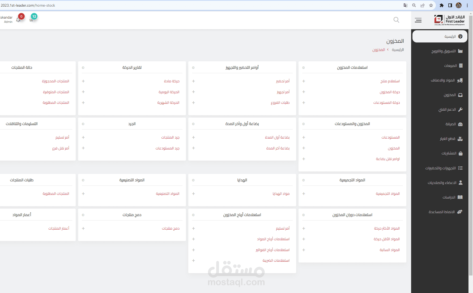This screenshot has height=293, width=473.
Task: Open the الرئيسية breadcrumb link
Action: (398, 50)
